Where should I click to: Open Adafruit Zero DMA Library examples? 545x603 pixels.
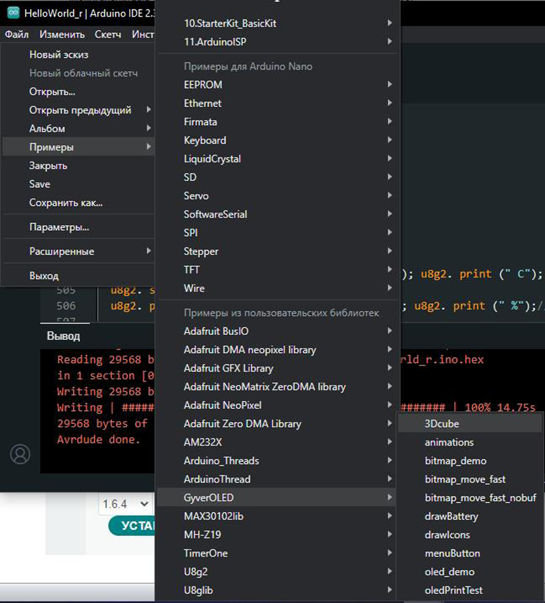(277, 423)
